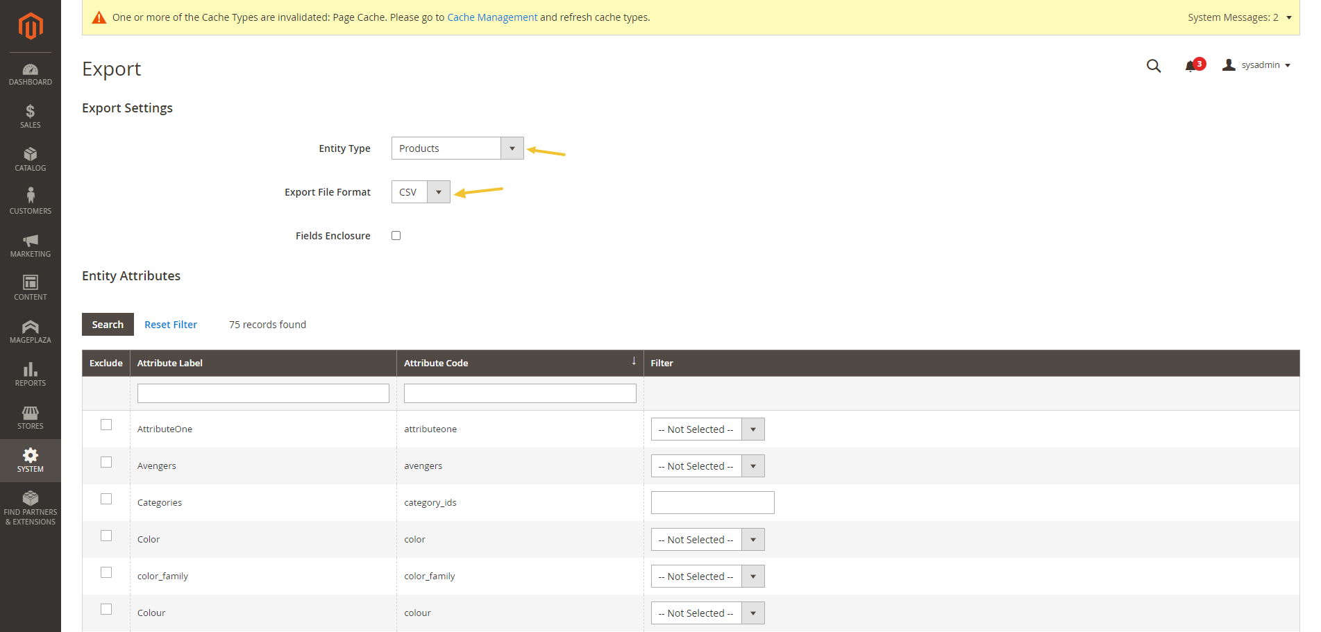Open the color_family filter dropdown
This screenshot has height=632, width=1321.
tap(707, 577)
